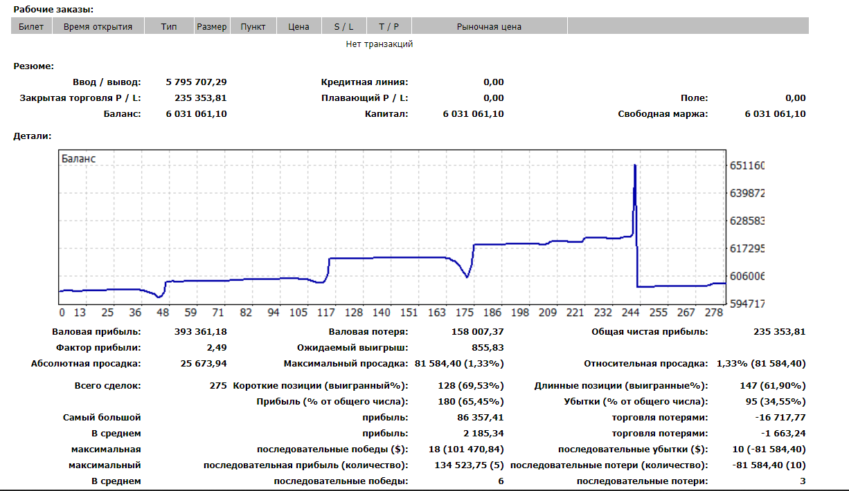Click the 'Поле:' label

point(695,98)
